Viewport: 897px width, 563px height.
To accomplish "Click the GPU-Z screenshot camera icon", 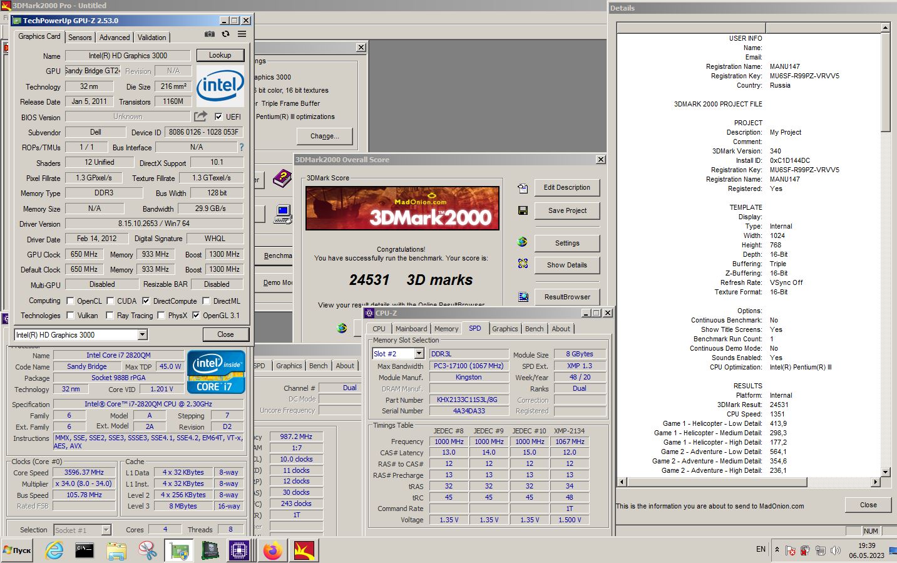I will click(210, 34).
